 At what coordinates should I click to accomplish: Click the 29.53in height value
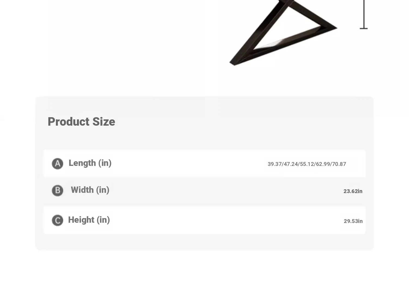pos(353,221)
